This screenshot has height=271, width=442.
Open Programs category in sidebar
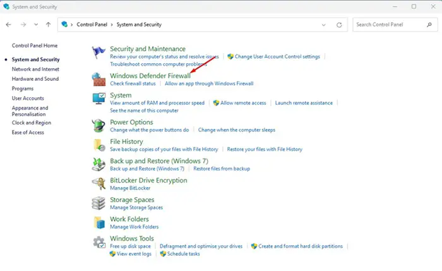pyautogui.click(x=23, y=88)
